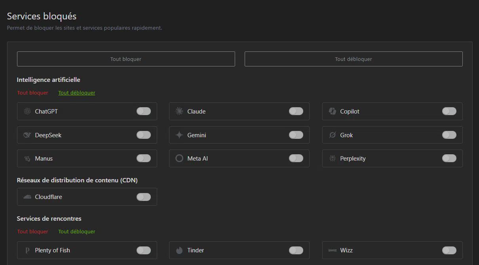Toggle the Grok block switch
This screenshot has width=479, height=265.
click(x=449, y=135)
